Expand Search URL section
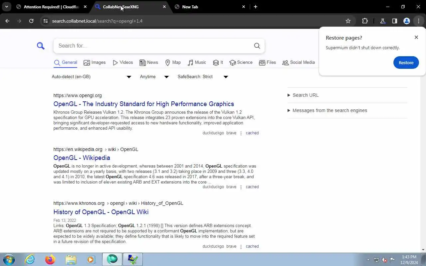426x266 pixels. [x=303, y=95]
